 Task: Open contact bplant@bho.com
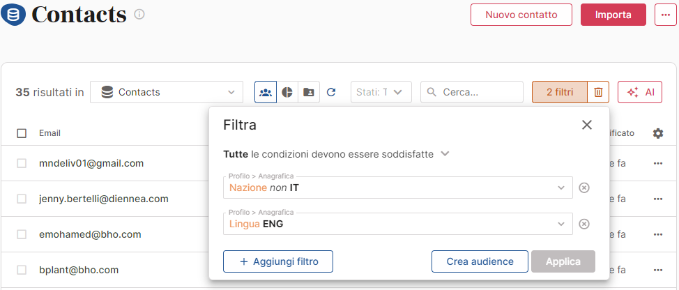point(79,270)
